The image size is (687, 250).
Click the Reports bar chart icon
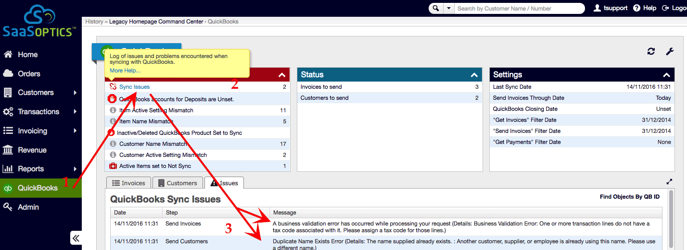pos(8,169)
